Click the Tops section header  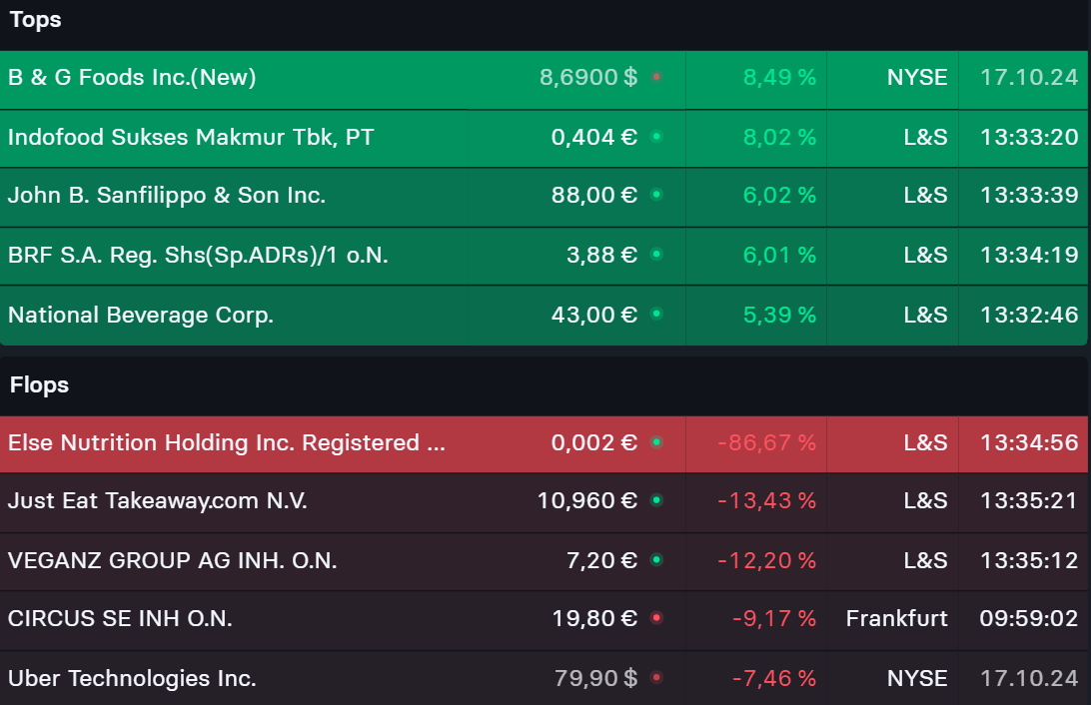coord(35,20)
